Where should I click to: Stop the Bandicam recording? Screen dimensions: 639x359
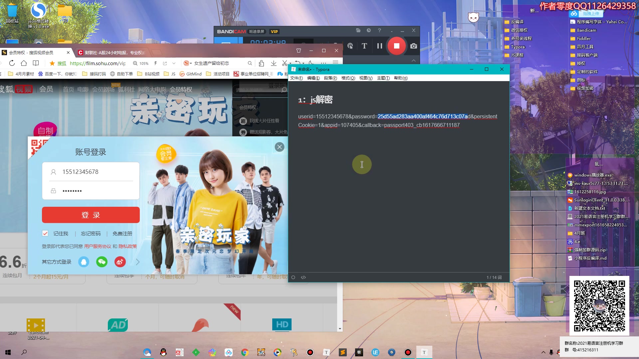point(396,46)
